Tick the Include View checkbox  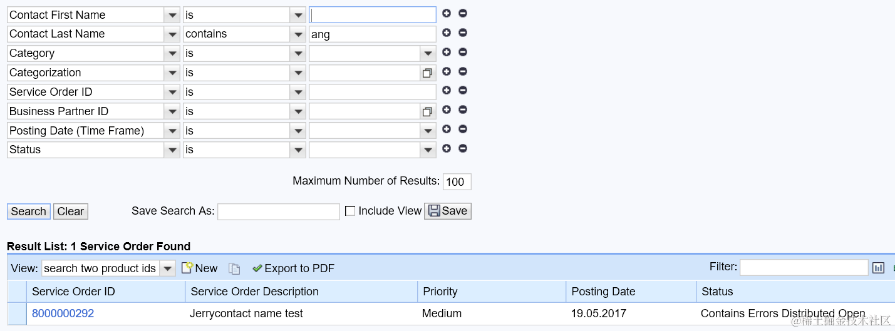click(x=350, y=211)
